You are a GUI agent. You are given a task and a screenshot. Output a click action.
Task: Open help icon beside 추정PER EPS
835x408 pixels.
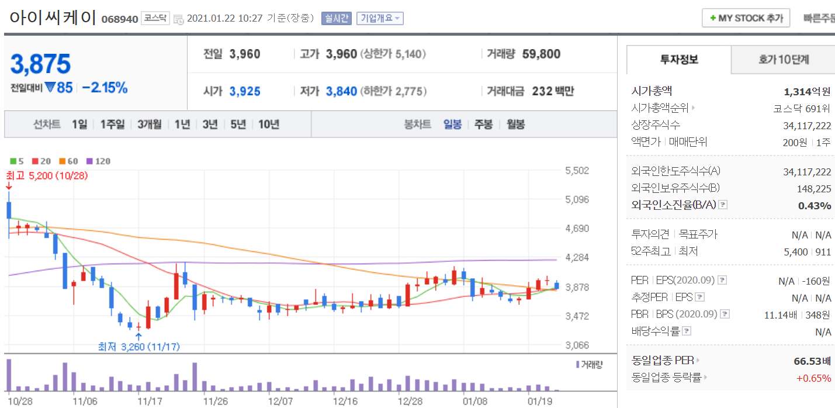[x=700, y=298]
